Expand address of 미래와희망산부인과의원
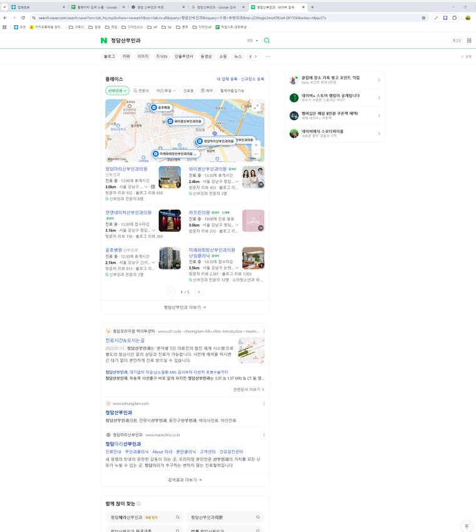The width and height of the screenshot is (476, 532). (x=237, y=268)
